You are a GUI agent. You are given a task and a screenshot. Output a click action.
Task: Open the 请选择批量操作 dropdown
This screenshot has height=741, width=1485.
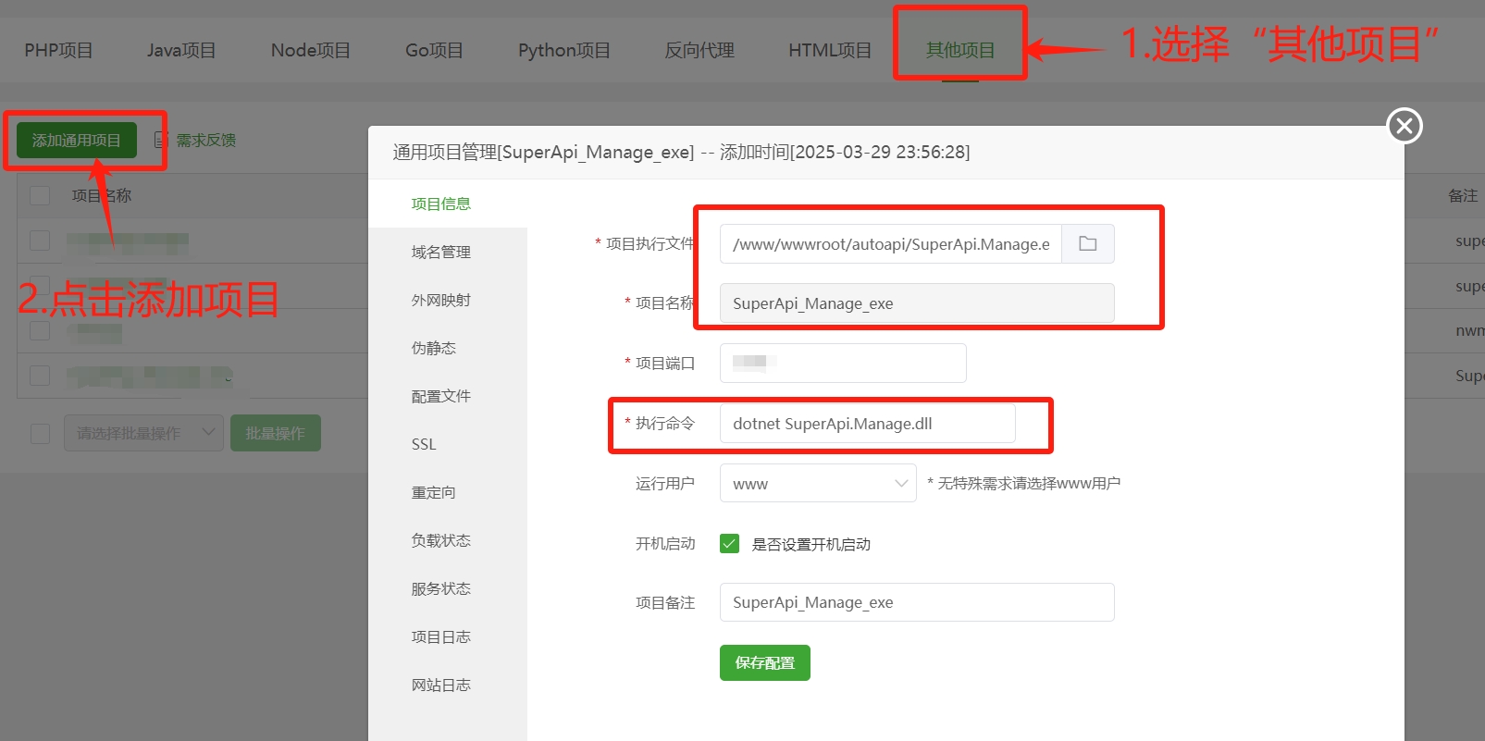click(143, 433)
